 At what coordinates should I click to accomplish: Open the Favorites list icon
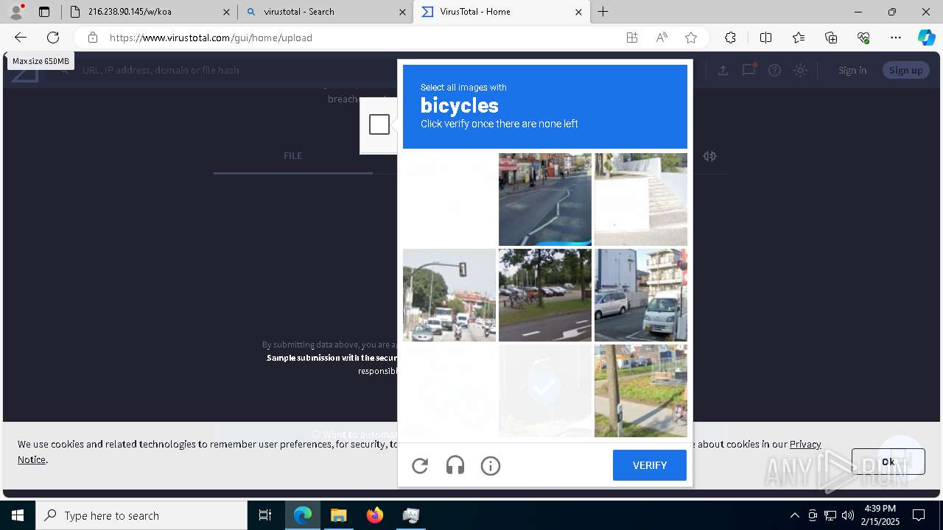[799, 38]
